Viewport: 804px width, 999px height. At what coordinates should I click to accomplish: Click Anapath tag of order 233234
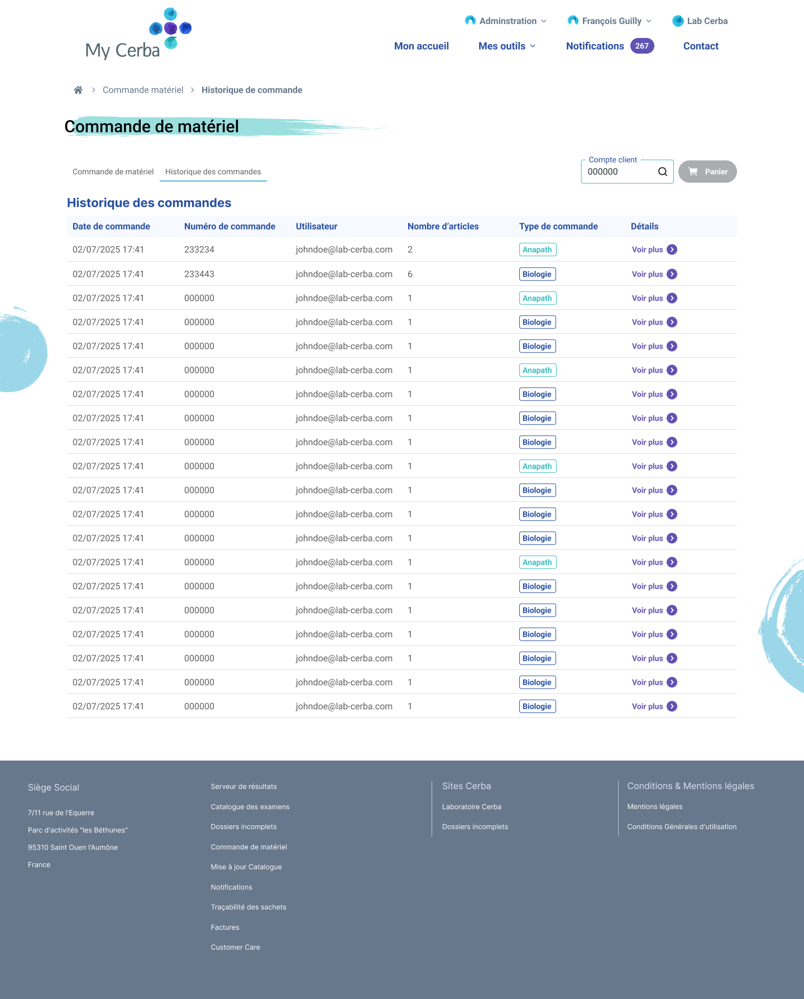coord(538,250)
